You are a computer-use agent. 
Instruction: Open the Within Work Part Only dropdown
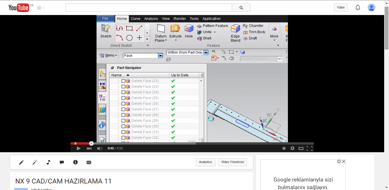pyautogui.click(x=206, y=53)
